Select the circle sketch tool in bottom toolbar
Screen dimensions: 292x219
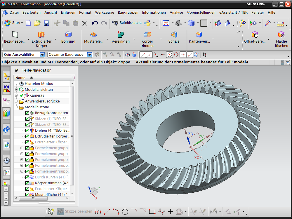click(125, 212)
